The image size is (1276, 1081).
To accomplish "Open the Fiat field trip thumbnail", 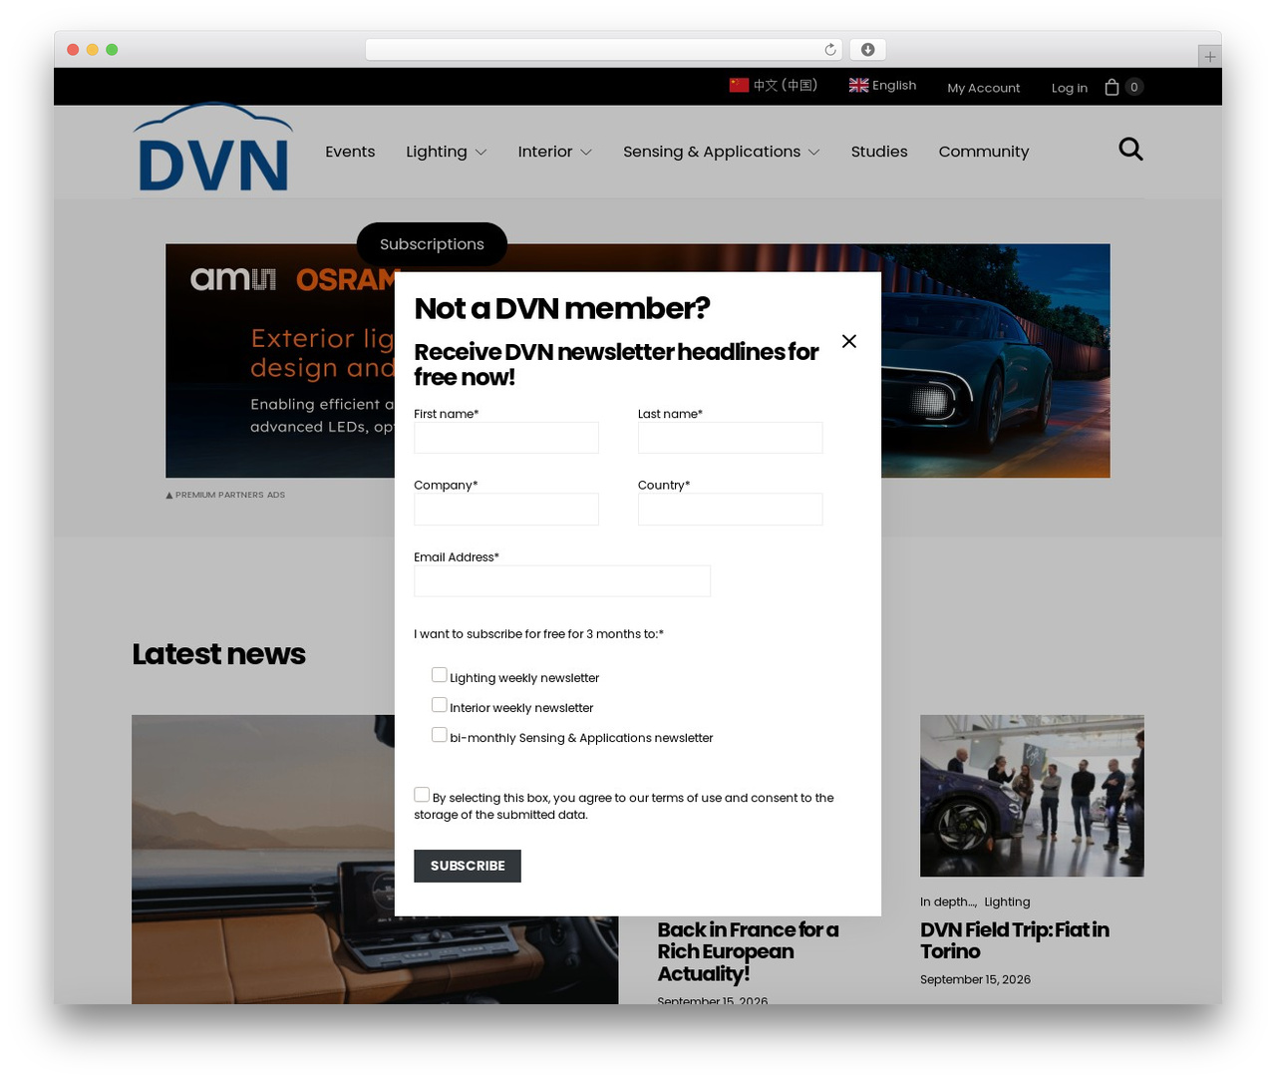I will coord(1032,796).
